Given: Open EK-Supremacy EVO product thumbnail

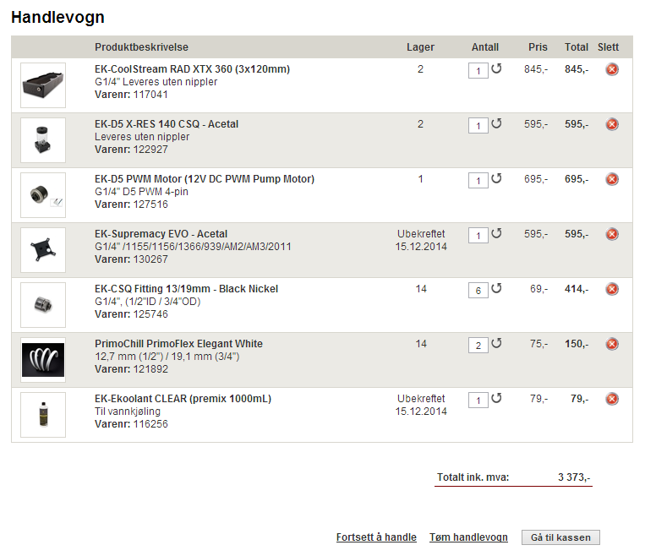Looking at the screenshot, I should 43,250.
